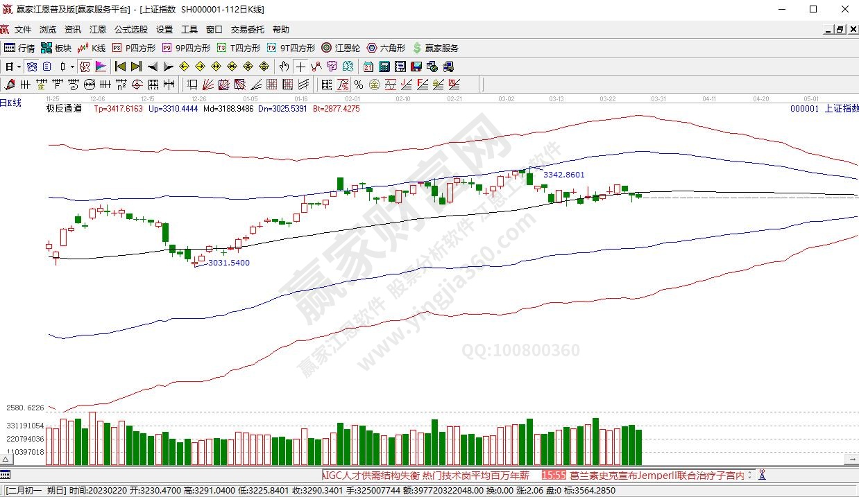Click the 赢家服务 button
This screenshot has width=859, height=497.
pyautogui.click(x=435, y=48)
